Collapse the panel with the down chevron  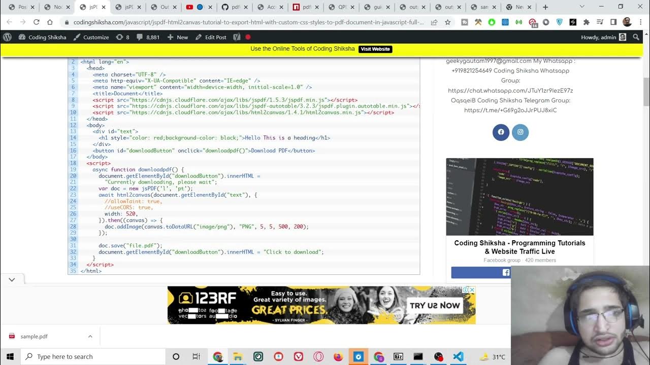[12, 279]
